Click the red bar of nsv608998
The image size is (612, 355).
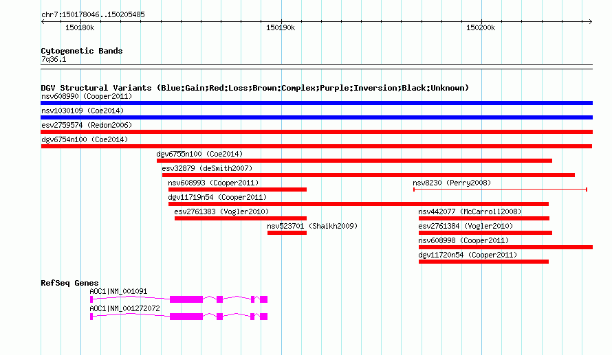click(x=505, y=247)
